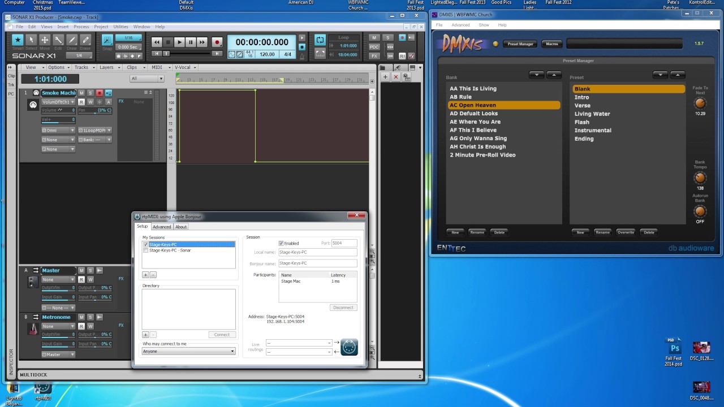
Task: Click the mix module FX bypass button
Action: (x=374, y=56)
